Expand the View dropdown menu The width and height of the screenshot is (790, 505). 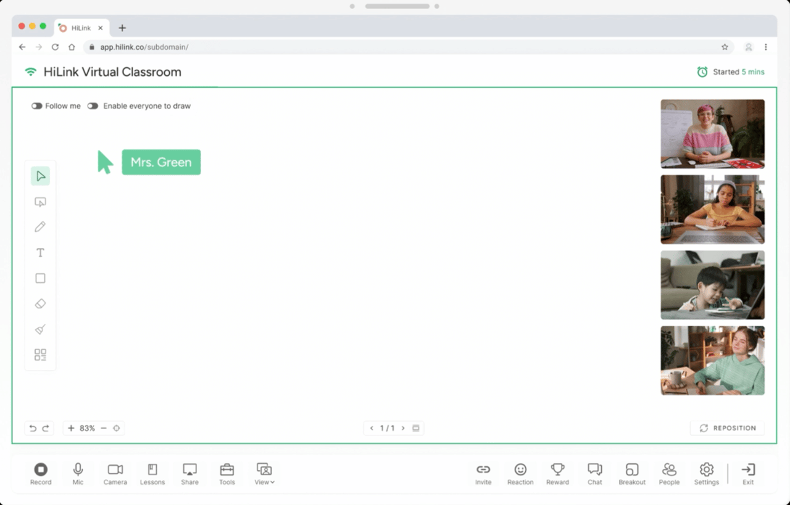click(x=264, y=474)
